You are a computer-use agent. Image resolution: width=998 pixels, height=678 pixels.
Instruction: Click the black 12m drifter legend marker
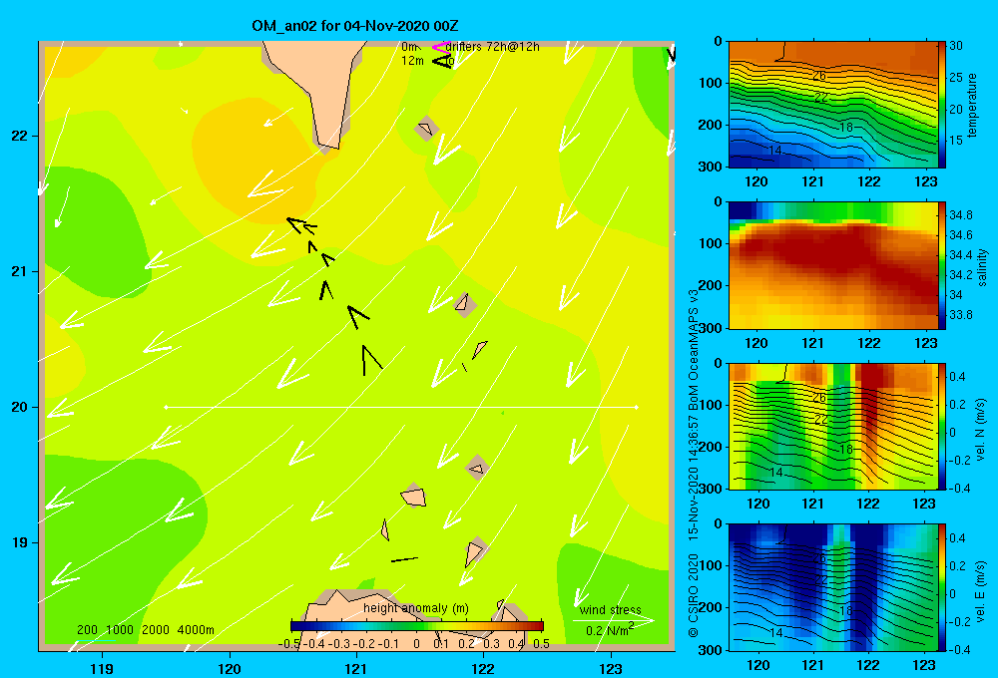tap(442, 61)
